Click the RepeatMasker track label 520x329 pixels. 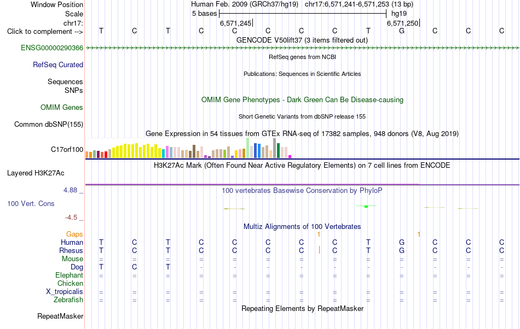coord(60,316)
